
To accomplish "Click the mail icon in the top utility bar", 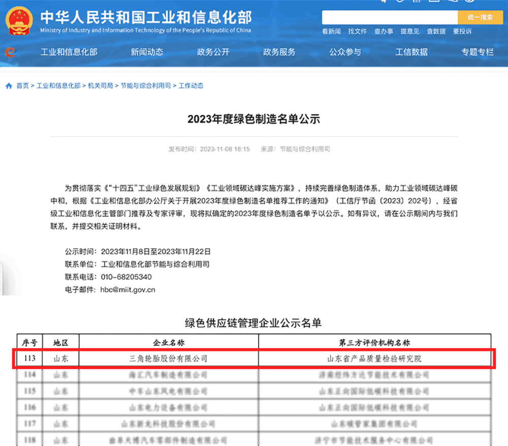I will tap(416, 2).
